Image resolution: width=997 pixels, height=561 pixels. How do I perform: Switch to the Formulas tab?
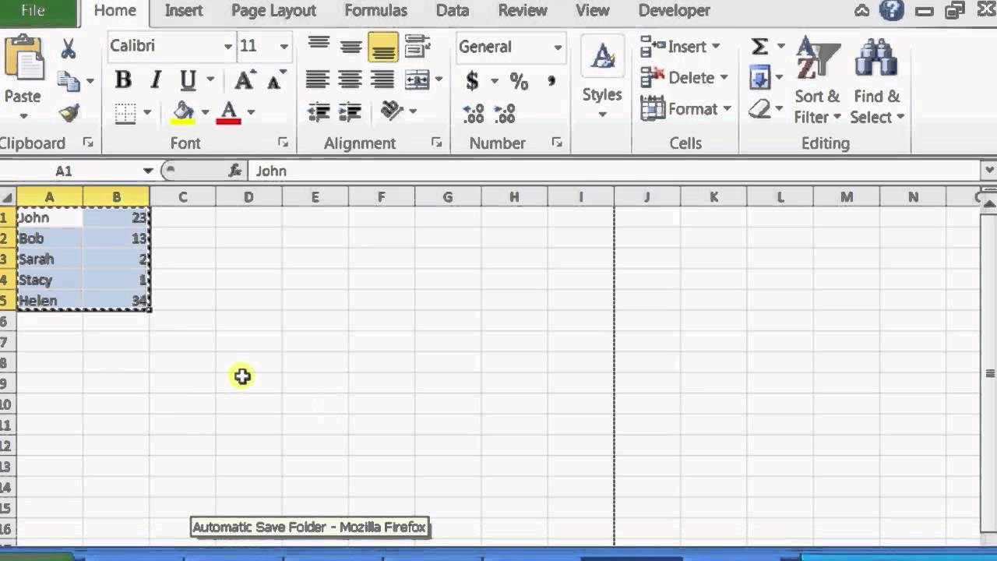375,11
